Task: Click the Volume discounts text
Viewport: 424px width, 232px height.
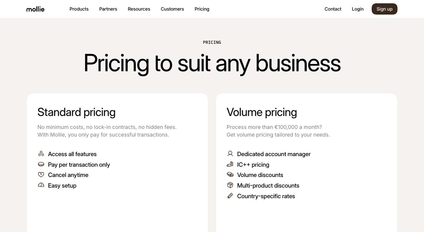Action: (260, 175)
